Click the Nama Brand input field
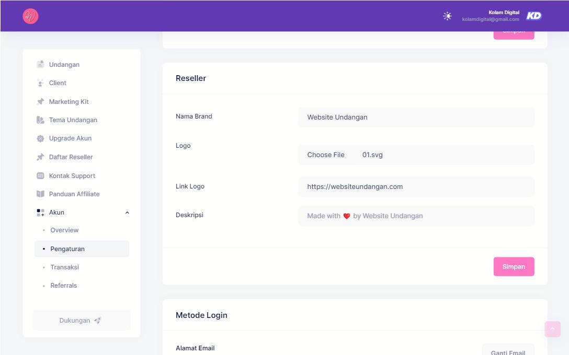Viewport: 569px width, 355px height. click(416, 117)
